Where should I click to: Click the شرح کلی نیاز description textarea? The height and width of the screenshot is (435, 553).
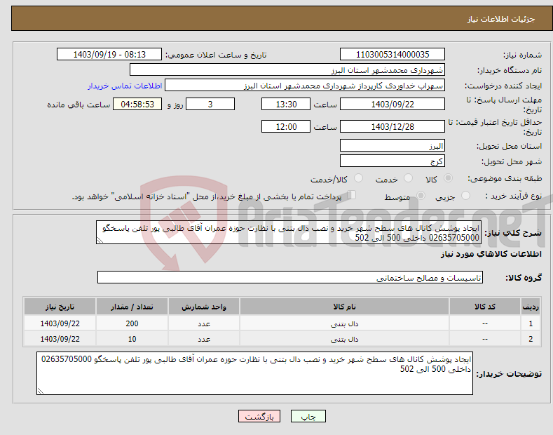click(x=289, y=232)
